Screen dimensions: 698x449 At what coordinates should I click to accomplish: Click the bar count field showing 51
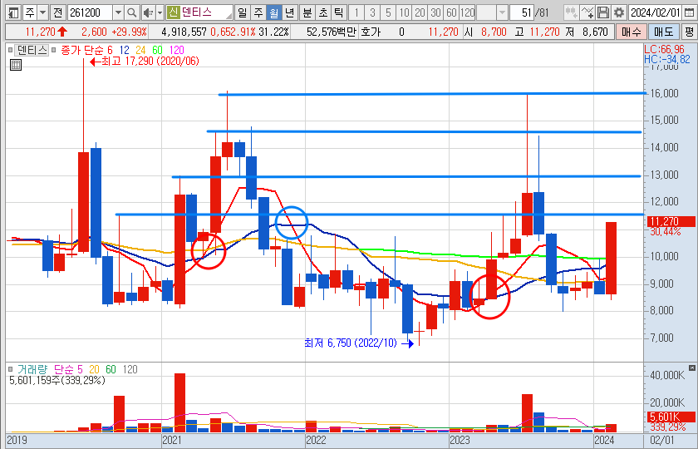(x=522, y=12)
